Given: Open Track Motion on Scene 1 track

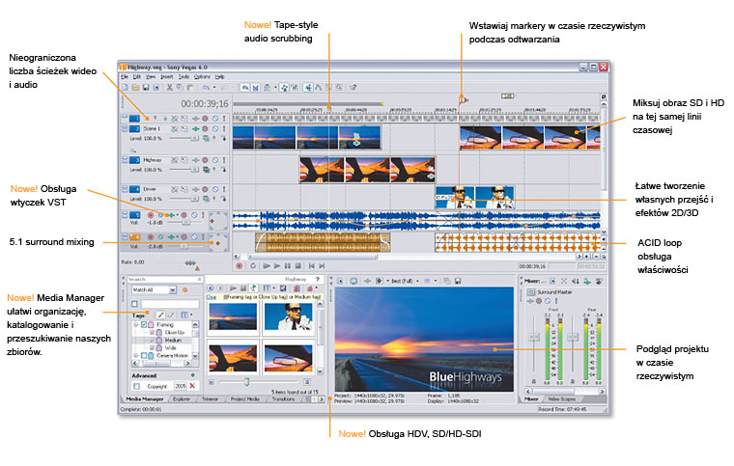Looking at the screenshot, I should (184, 128).
